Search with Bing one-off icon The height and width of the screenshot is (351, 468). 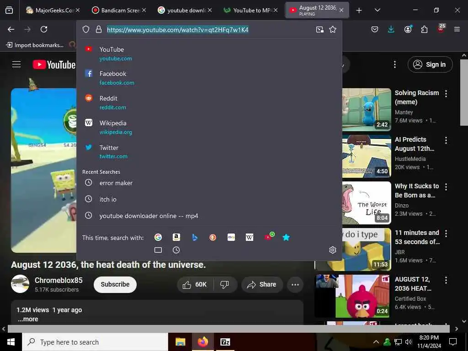pyautogui.click(x=195, y=237)
